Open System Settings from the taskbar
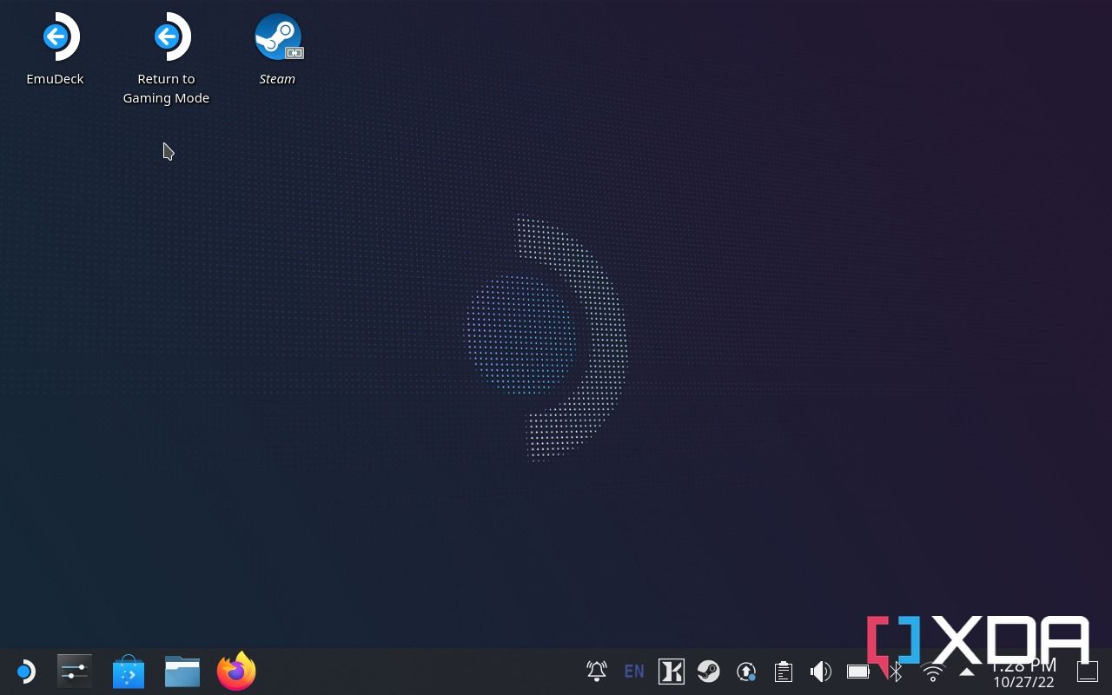1112x695 pixels. tap(75, 672)
